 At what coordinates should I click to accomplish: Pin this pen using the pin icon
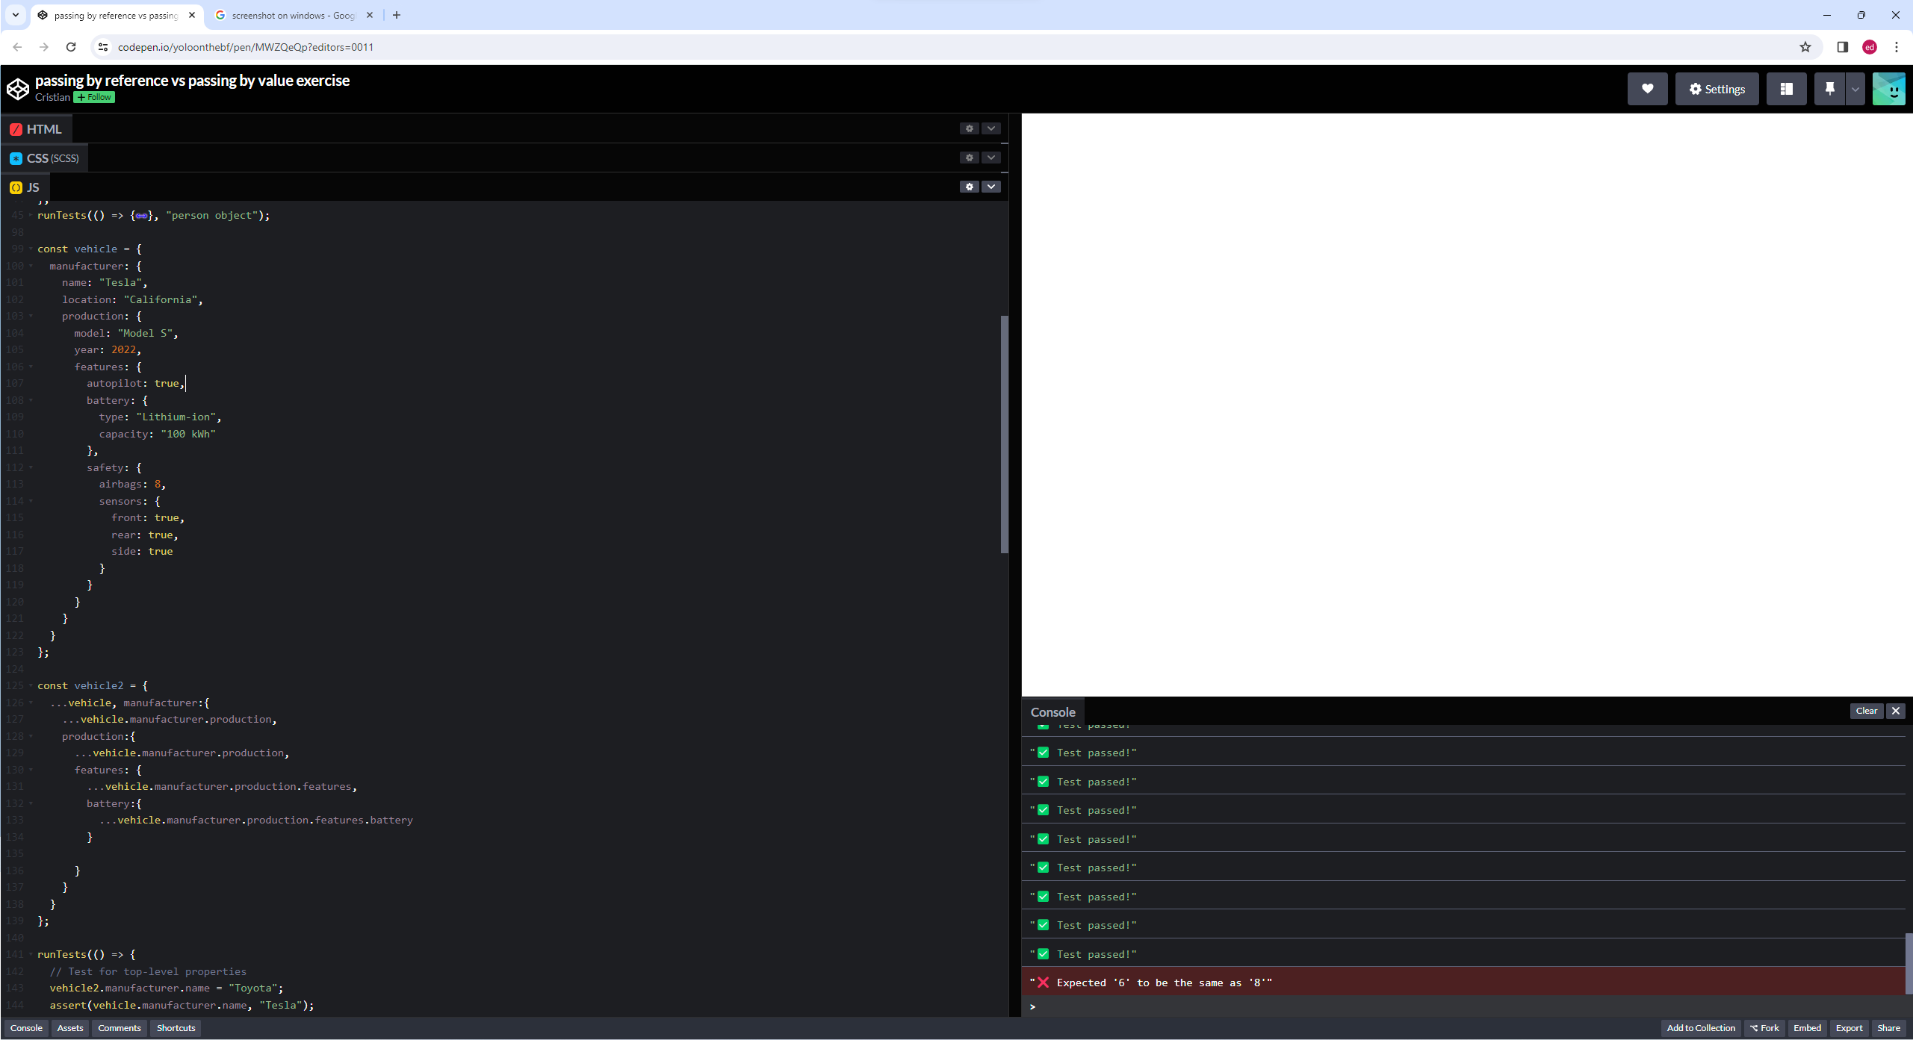click(1829, 88)
